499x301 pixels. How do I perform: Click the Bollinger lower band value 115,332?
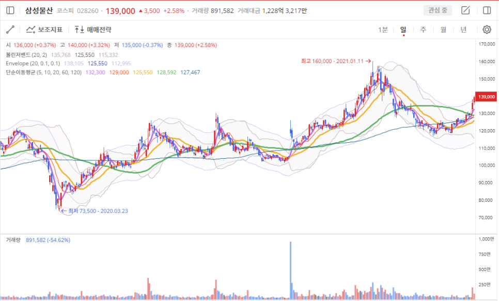tap(108, 55)
